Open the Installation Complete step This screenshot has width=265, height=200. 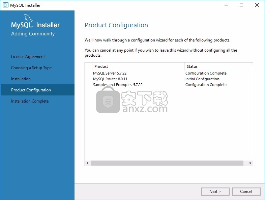pos(30,101)
